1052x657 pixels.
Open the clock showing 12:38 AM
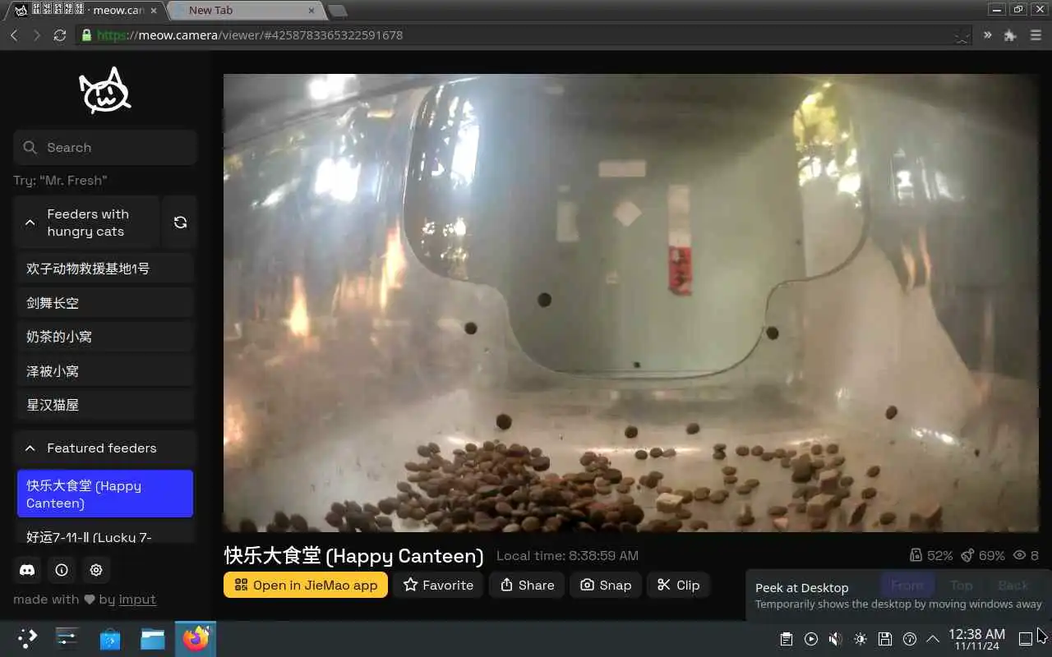tap(976, 639)
